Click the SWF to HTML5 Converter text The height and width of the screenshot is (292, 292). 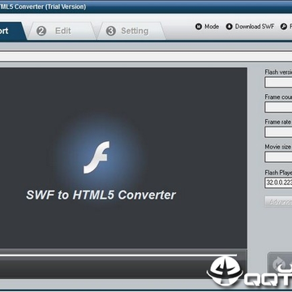(x=101, y=195)
